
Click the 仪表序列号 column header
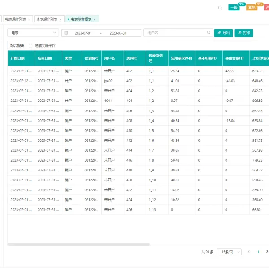(157, 58)
